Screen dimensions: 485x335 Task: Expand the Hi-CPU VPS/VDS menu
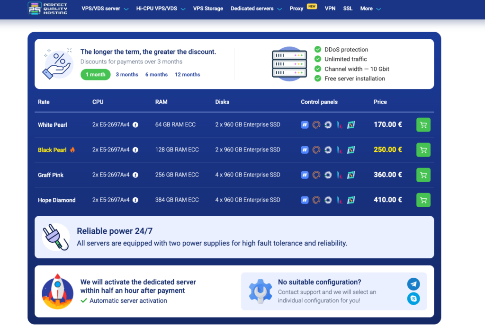pyautogui.click(x=161, y=9)
